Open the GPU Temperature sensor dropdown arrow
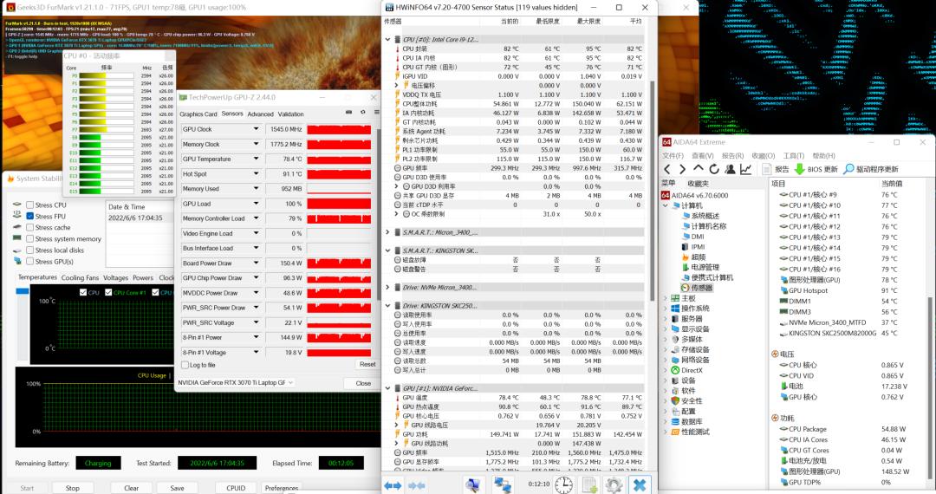This screenshot has width=936, height=494. click(x=256, y=159)
